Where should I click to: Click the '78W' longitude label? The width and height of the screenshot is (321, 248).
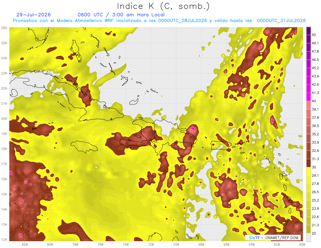coord(75,244)
